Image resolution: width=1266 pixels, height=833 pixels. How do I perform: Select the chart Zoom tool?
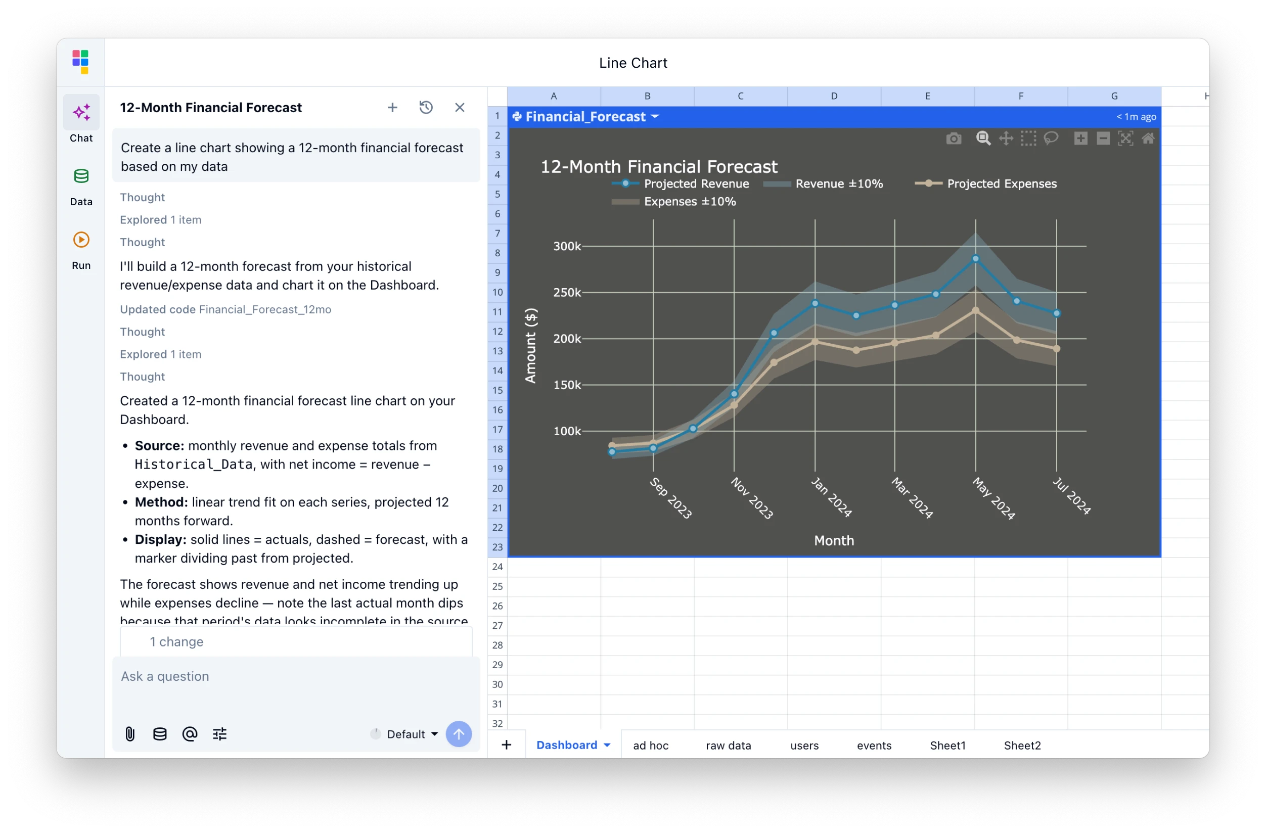pos(983,139)
